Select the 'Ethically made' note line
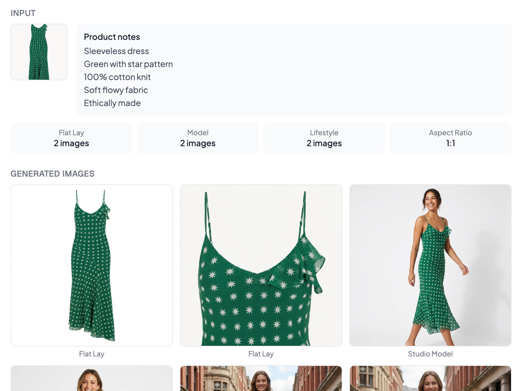521x391 pixels. click(112, 103)
